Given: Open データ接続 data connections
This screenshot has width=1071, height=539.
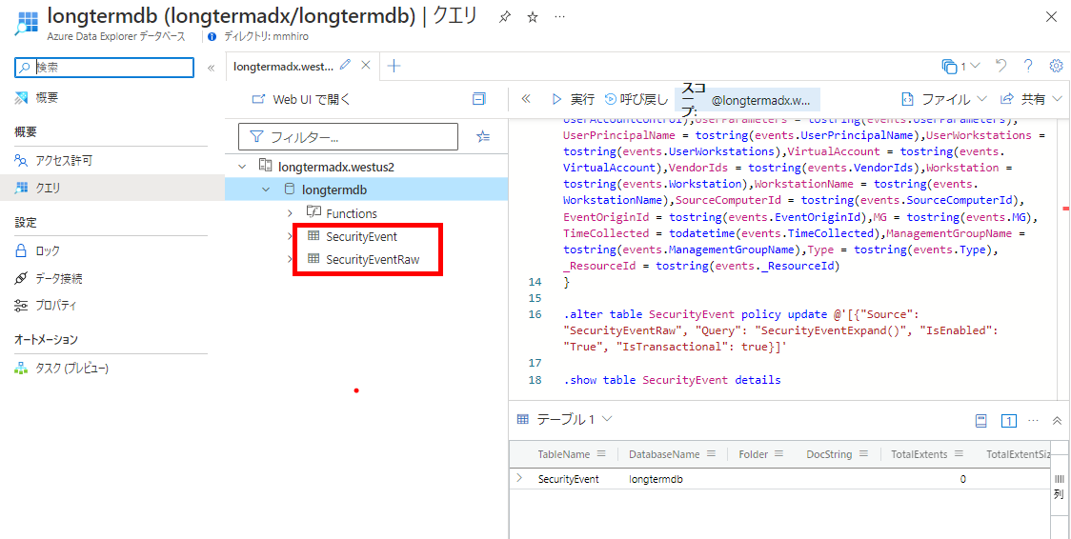Looking at the screenshot, I should pos(59,278).
